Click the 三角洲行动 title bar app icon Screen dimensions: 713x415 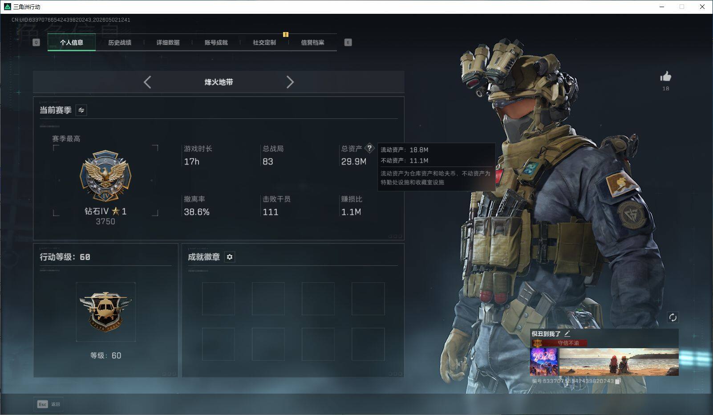[x=7, y=7]
